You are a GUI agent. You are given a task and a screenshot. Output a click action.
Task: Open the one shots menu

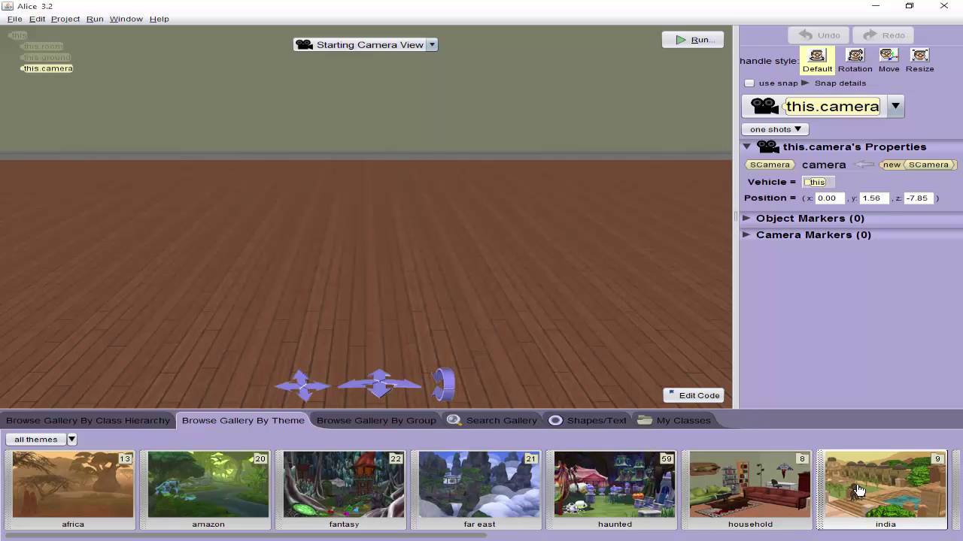(775, 129)
